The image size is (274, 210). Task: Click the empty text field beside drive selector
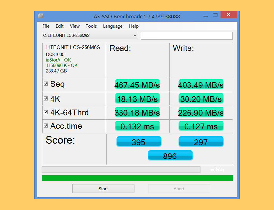coord(187,36)
